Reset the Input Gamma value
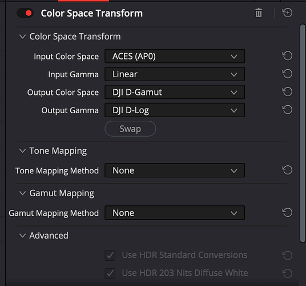The image size is (306, 286). tap(288, 74)
